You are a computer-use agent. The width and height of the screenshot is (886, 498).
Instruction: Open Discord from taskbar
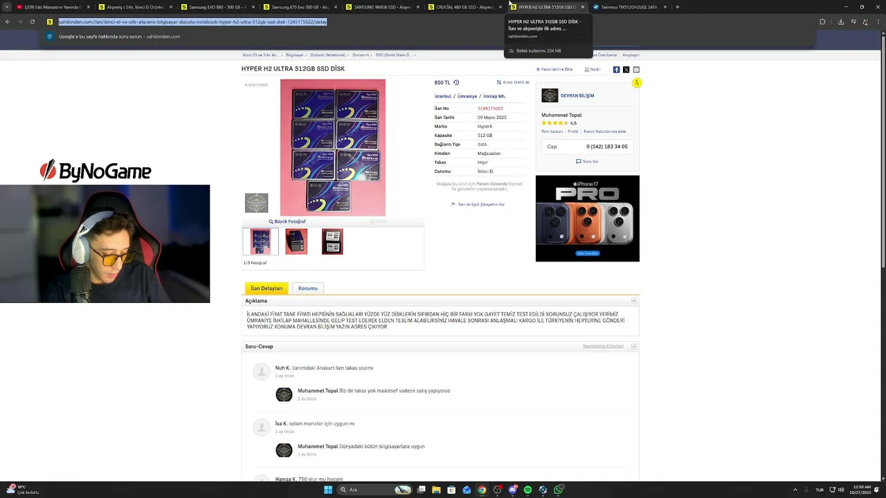point(512,490)
